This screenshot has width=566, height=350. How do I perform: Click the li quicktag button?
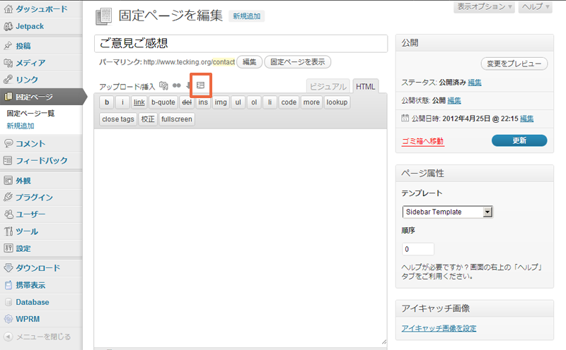point(270,102)
